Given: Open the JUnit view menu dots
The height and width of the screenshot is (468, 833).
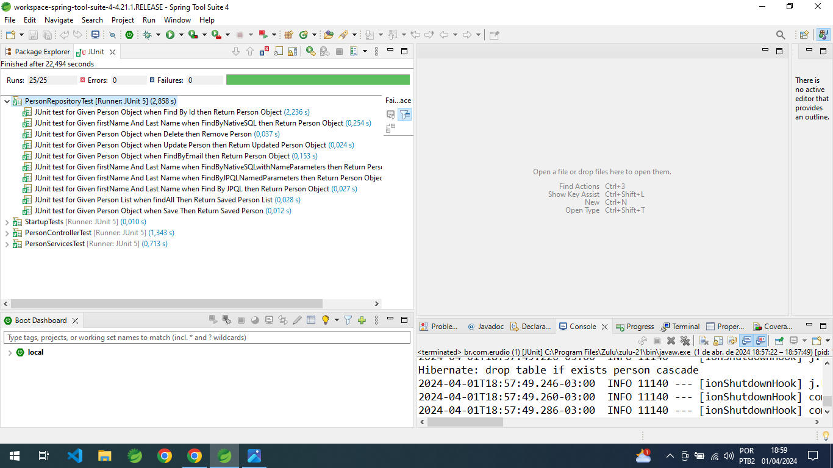Looking at the screenshot, I should 376,51.
